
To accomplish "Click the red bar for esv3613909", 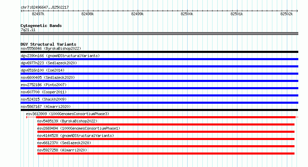I will [x=166, y=117].
